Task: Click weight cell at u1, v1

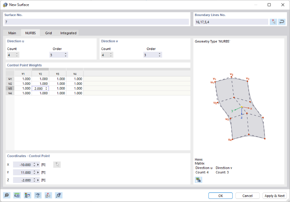Action: (23, 79)
